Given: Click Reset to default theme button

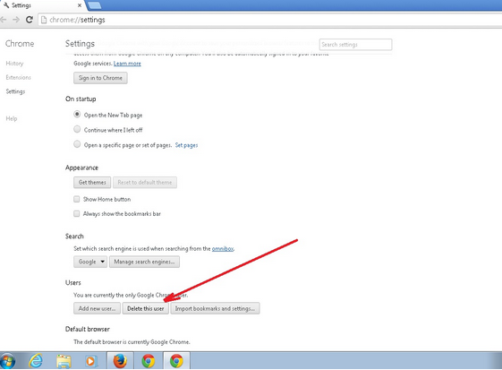Looking at the screenshot, I should 145,183.
